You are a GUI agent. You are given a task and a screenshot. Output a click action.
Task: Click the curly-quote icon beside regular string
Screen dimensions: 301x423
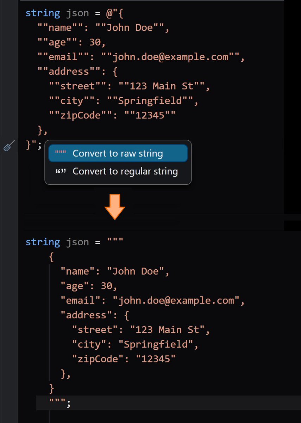61,172
